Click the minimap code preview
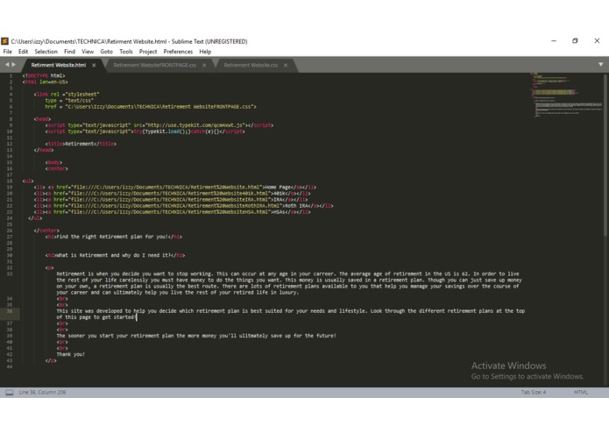The image size is (609, 433). click(567, 96)
